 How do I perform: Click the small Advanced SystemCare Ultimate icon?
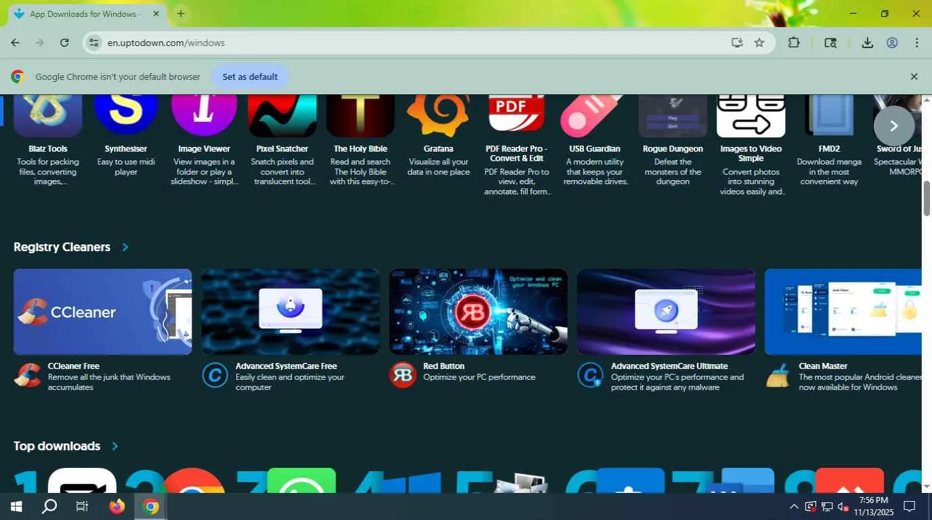pos(591,375)
